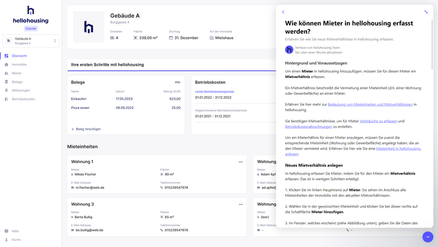The width and height of the screenshot is (438, 247).
Task: Click the hellohousing logo in the sidebar
Action: pyautogui.click(x=30, y=15)
